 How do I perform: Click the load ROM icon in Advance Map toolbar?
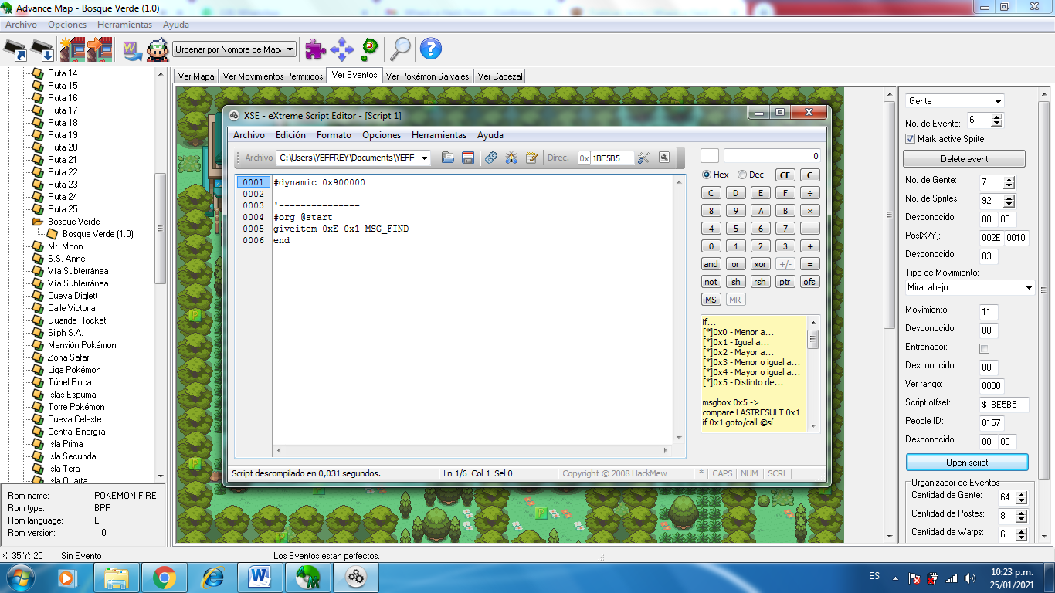click(x=15, y=49)
